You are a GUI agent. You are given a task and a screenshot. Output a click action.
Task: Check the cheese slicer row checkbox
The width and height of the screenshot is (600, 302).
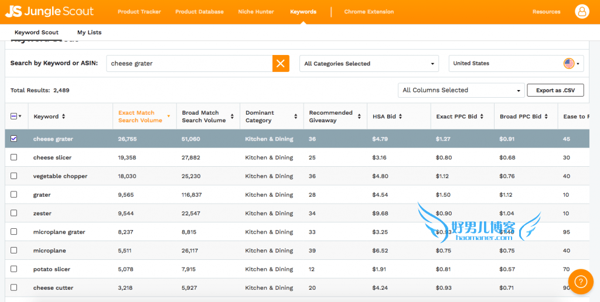(x=14, y=157)
